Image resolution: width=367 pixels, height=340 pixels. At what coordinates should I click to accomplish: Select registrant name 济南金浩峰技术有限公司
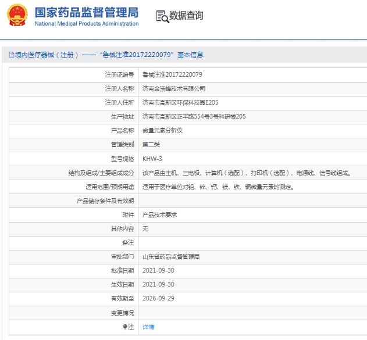(x=174, y=88)
